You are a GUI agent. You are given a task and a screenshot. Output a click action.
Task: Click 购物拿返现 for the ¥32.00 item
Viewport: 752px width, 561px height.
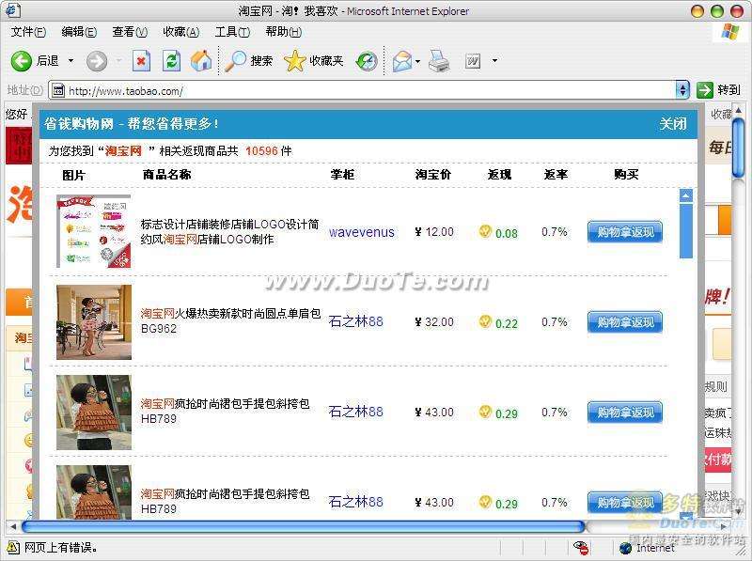click(625, 321)
